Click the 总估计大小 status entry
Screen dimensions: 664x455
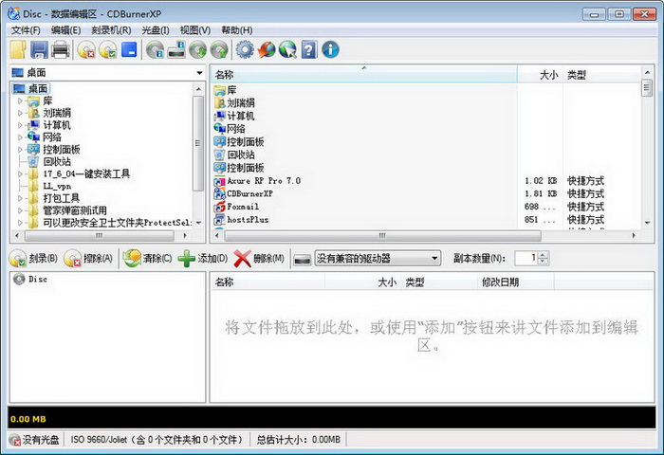(299, 440)
